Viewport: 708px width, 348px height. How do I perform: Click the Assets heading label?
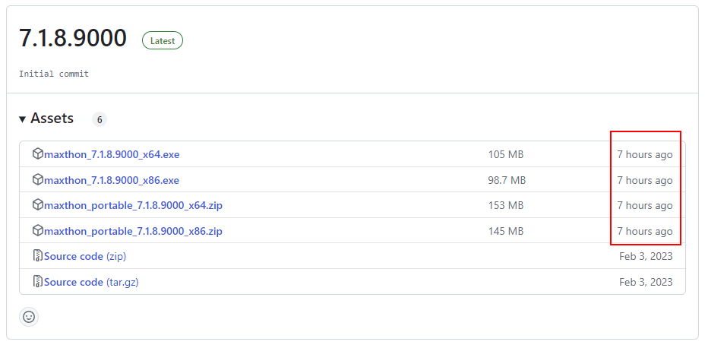(52, 119)
